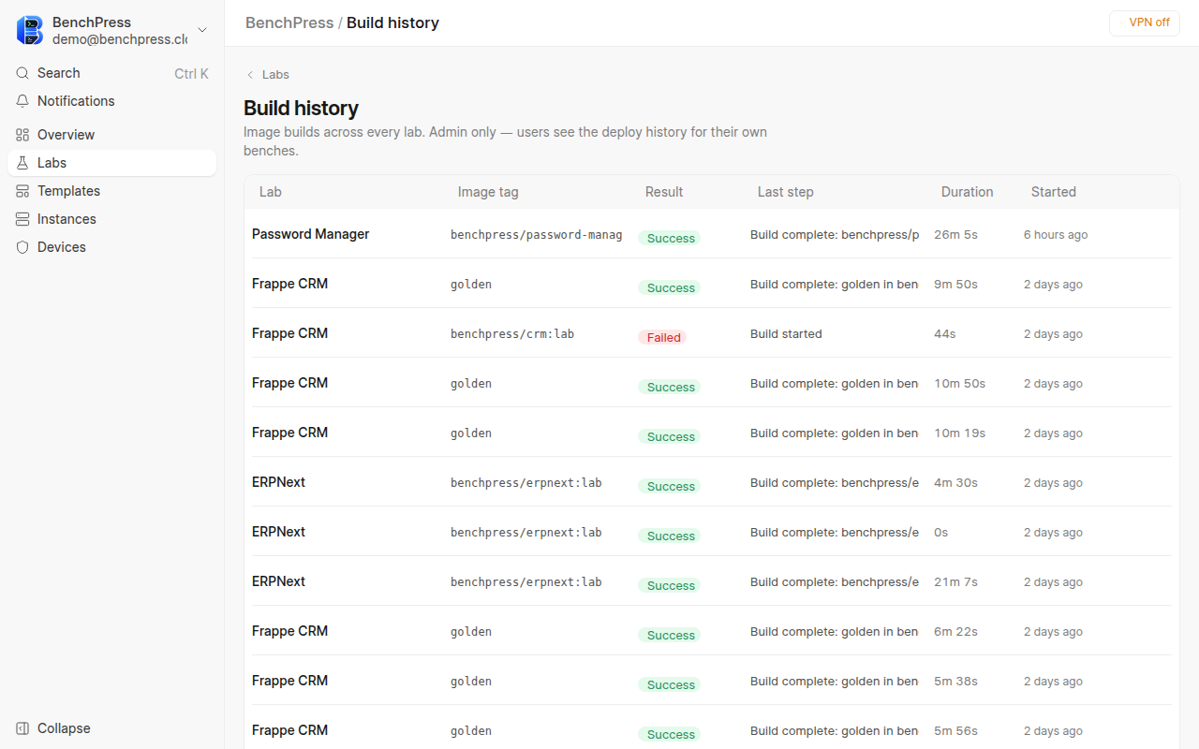Screen dimensions: 1199x749
Task: Click the Image tag column header
Action: (x=488, y=192)
